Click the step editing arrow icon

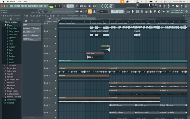click(x=81, y=11)
